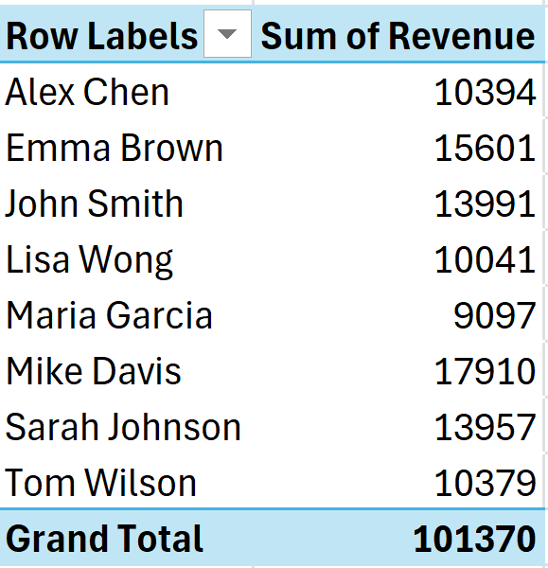548x568 pixels.
Task: Select the Tom Wilson row label
Action: (100, 483)
